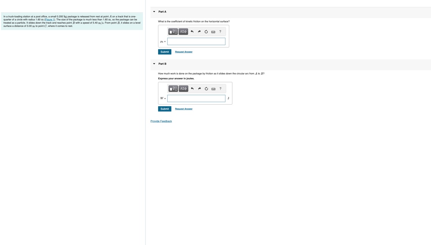Collapse the Part A section
This screenshot has width=431, height=245.
[154, 11]
